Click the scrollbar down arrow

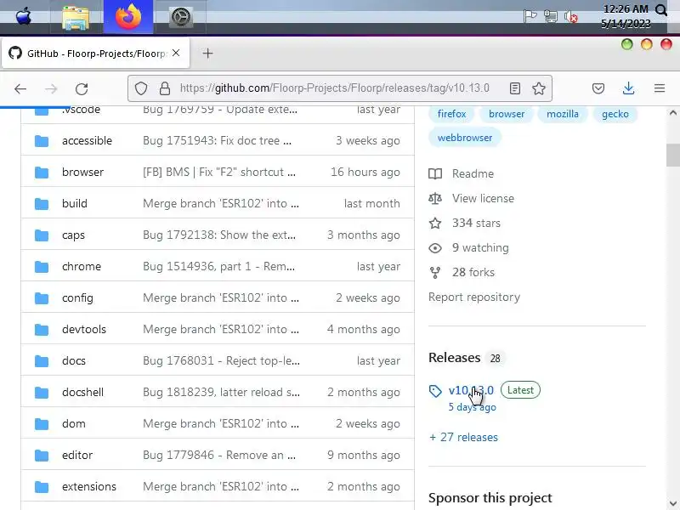[x=672, y=503]
